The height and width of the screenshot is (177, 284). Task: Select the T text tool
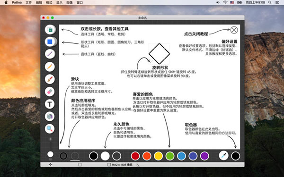coord(50,104)
